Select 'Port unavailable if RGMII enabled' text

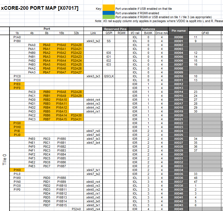pos(137,13)
